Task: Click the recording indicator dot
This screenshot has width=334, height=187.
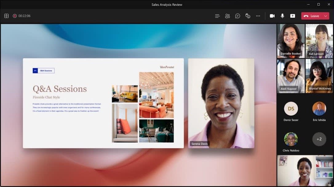Action: click(14, 16)
